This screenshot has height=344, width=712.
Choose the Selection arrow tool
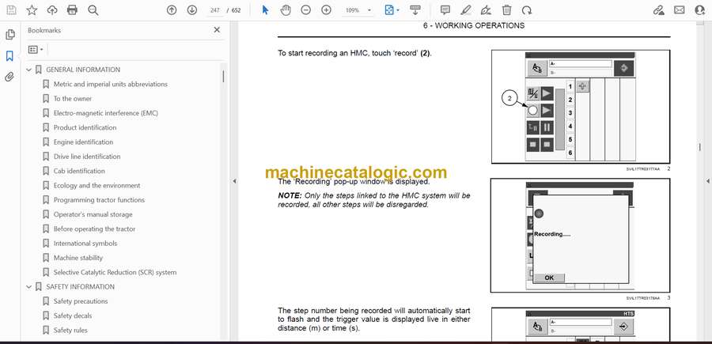tap(266, 10)
